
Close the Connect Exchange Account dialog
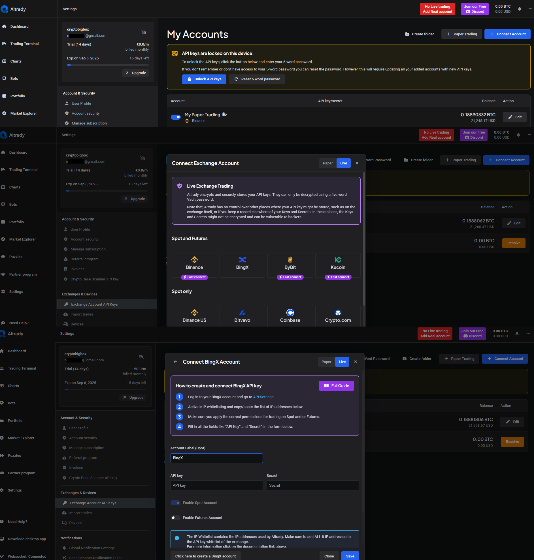pos(357,163)
